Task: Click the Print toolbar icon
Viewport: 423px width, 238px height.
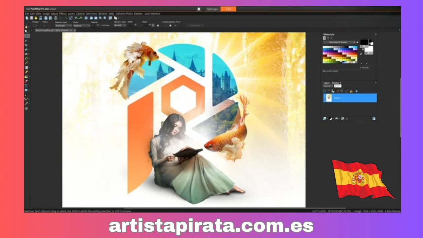Action: tap(56, 18)
